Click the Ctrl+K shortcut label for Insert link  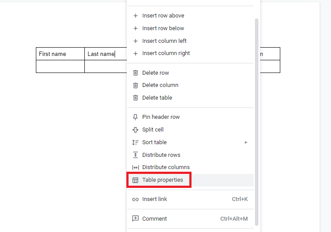click(240, 199)
